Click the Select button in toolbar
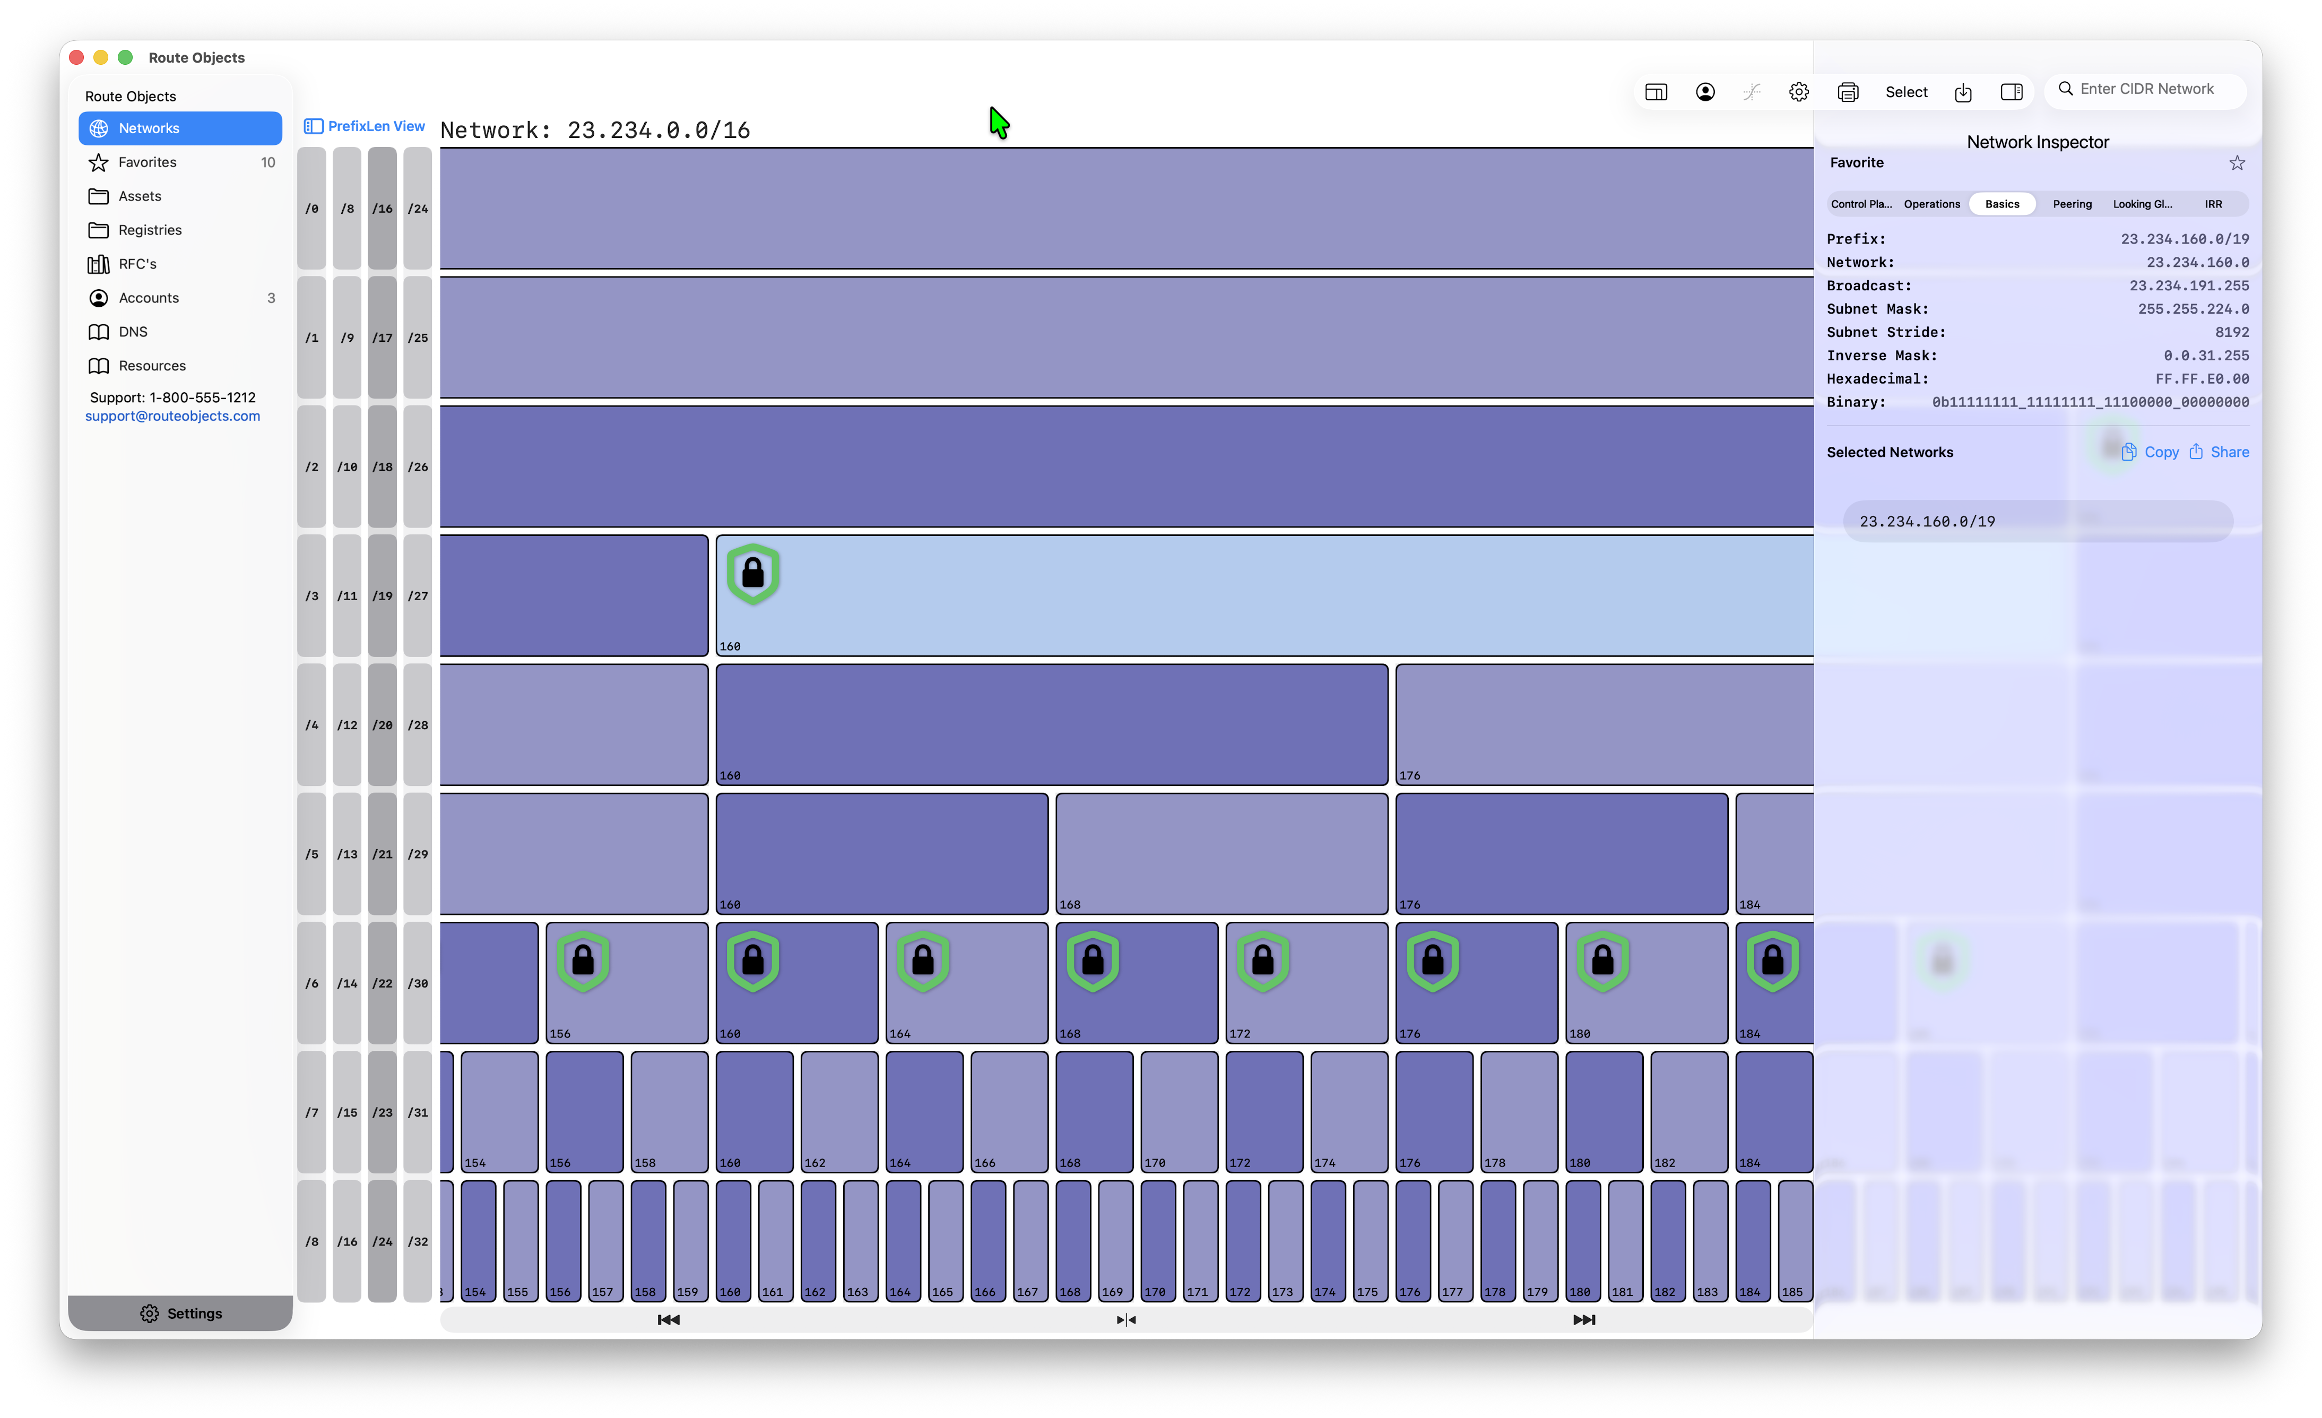Image resolution: width=2322 pixels, height=1418 pixels. tap(1905, 91)
